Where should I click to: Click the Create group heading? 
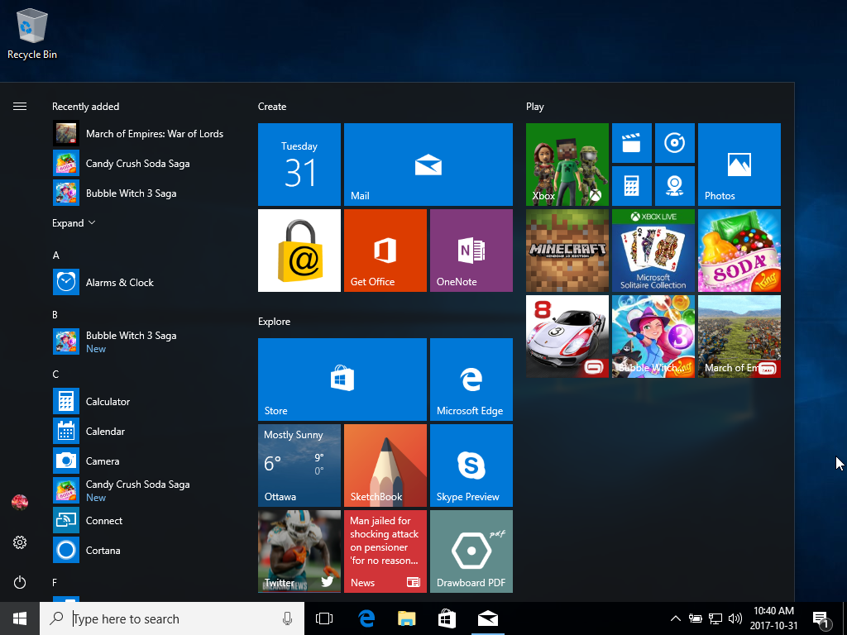(272, 107)
